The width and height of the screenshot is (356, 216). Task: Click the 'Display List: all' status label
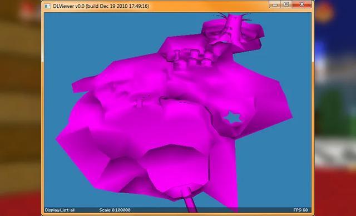(x=60, y=210)
